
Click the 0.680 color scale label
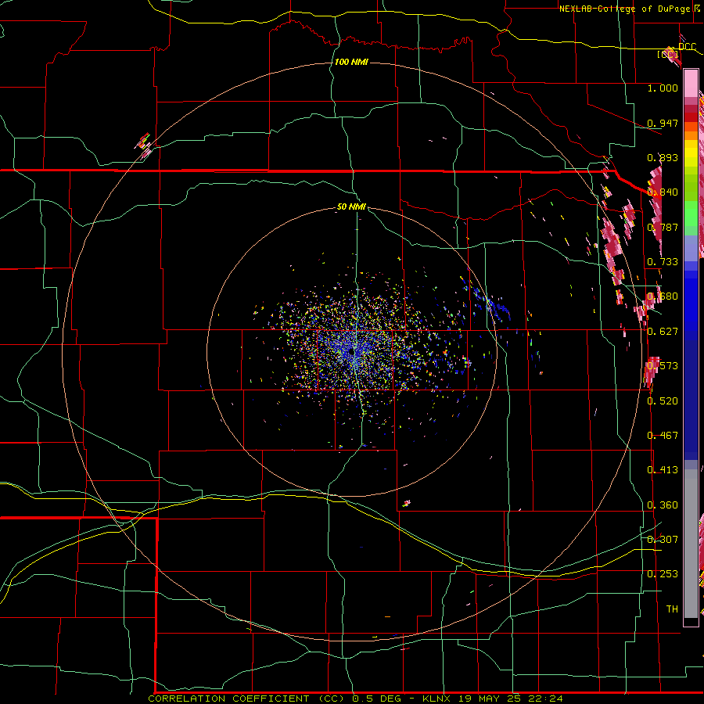[x=663, y=296]
